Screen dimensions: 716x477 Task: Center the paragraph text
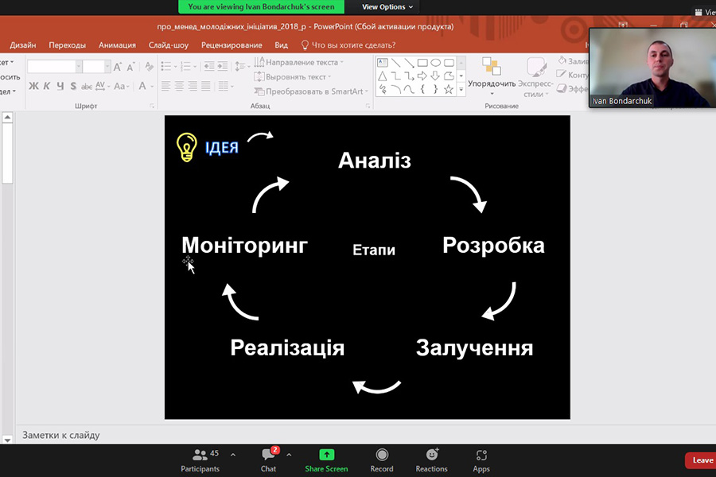pos(180,86)
